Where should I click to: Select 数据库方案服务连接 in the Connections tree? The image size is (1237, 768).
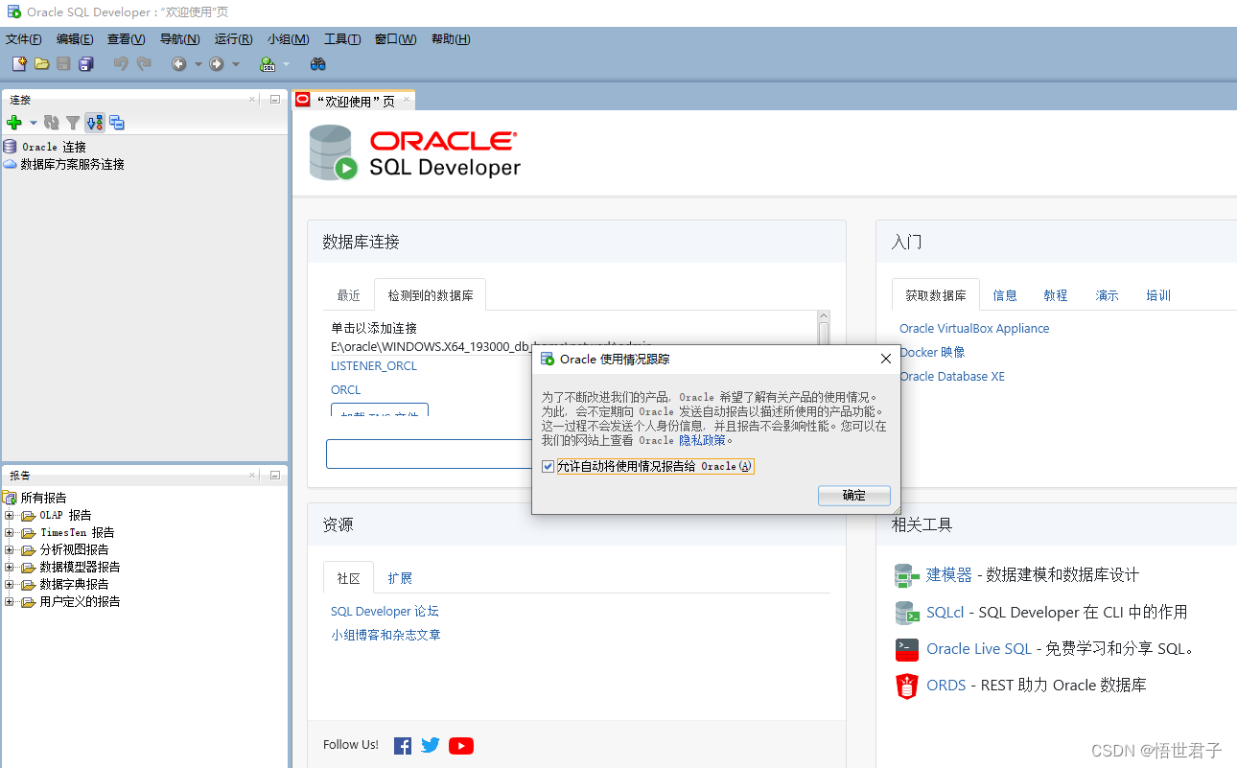point(73,164)
